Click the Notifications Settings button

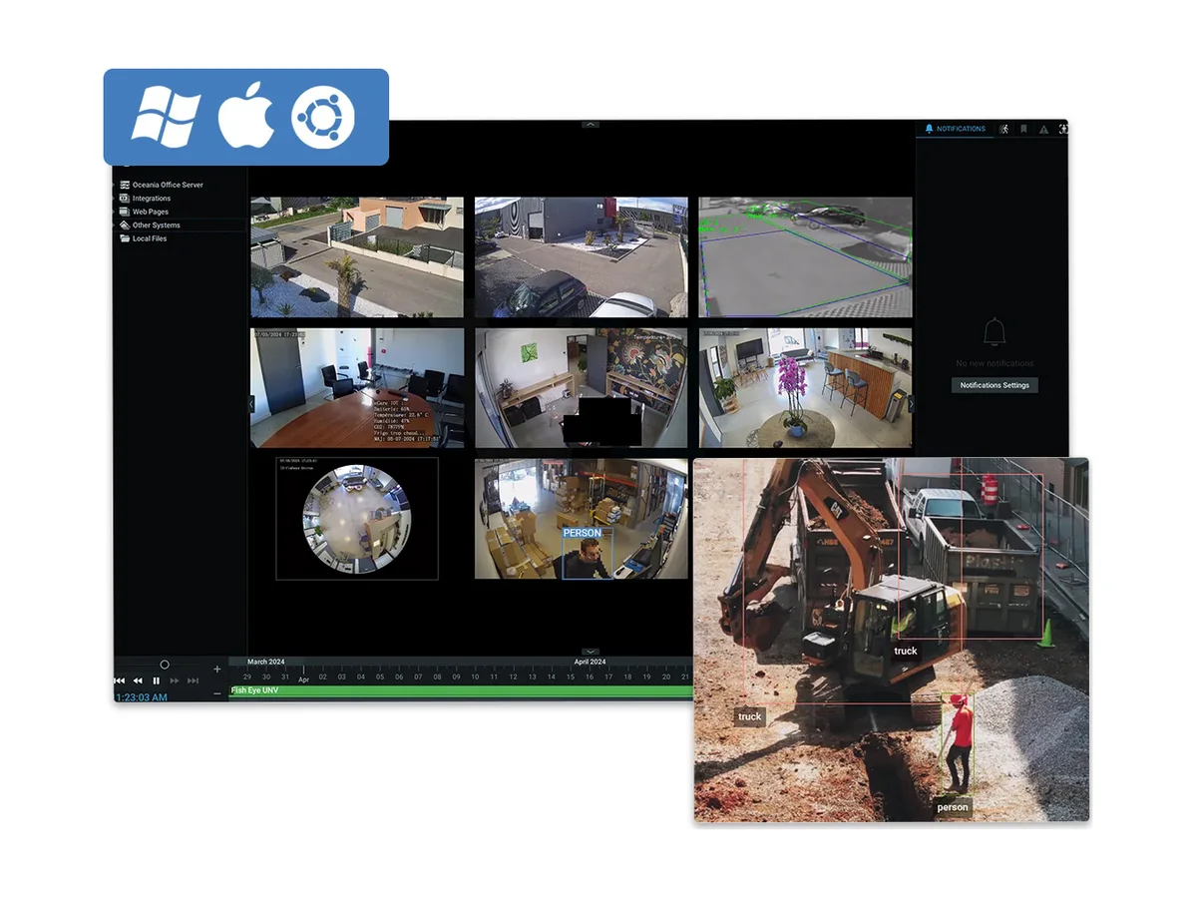995,385
